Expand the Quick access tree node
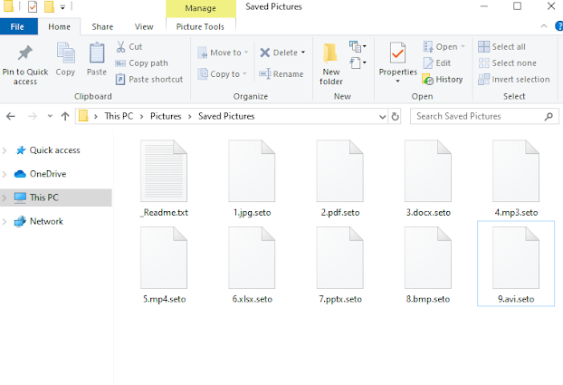This screenshot has width=563, height=385. point(7,150)
